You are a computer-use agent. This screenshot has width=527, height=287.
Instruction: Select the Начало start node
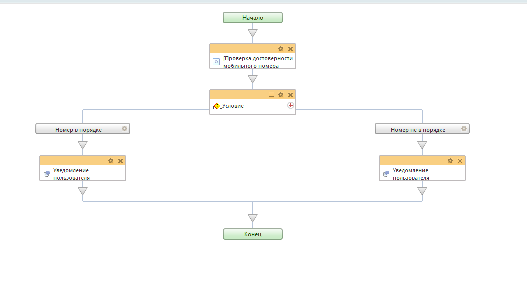pos(253,18)
